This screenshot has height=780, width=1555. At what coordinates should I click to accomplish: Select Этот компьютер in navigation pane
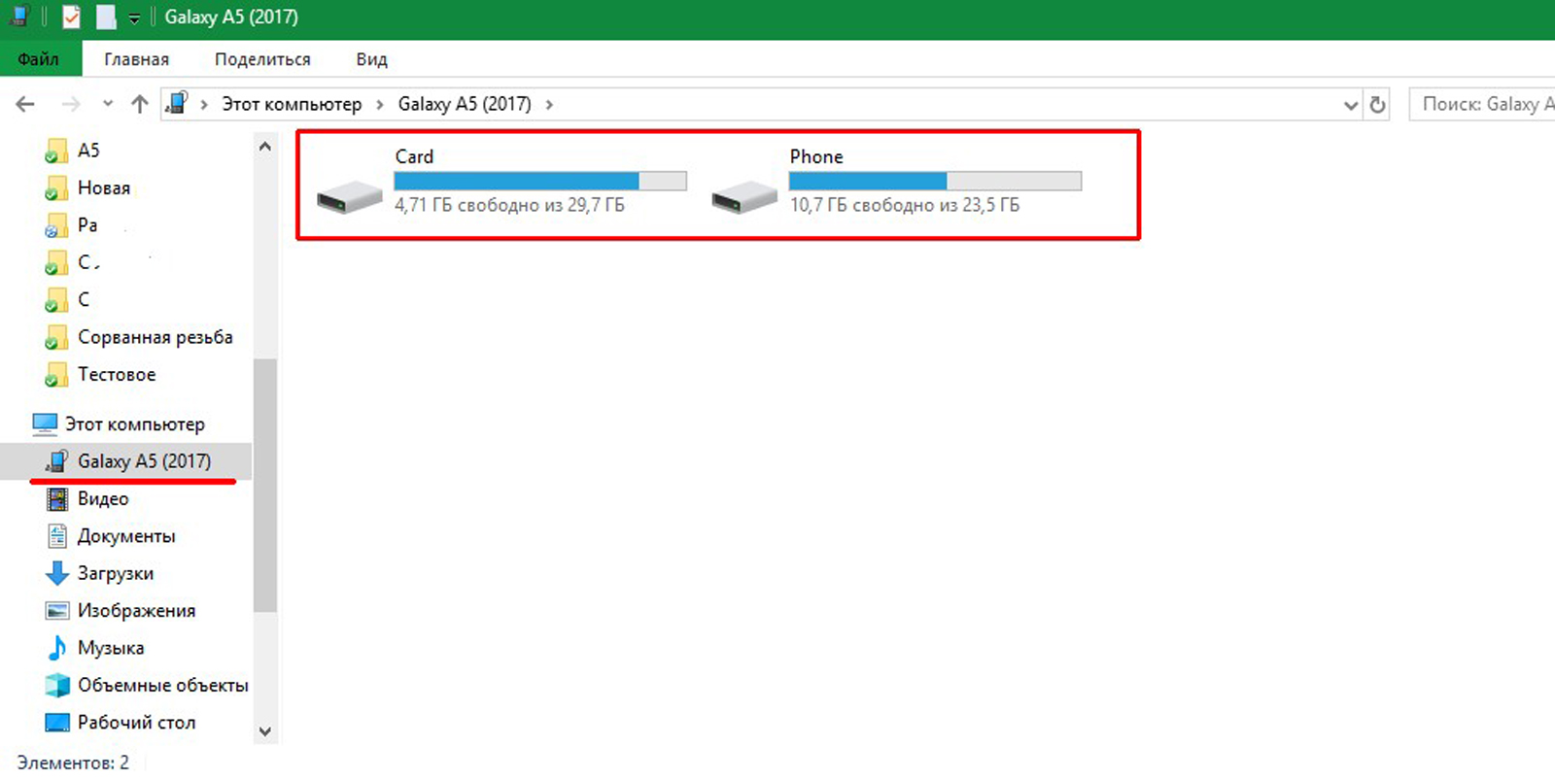[x=135, y=424]
